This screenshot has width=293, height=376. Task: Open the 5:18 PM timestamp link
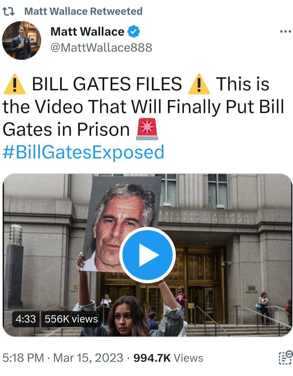[23, 358]
